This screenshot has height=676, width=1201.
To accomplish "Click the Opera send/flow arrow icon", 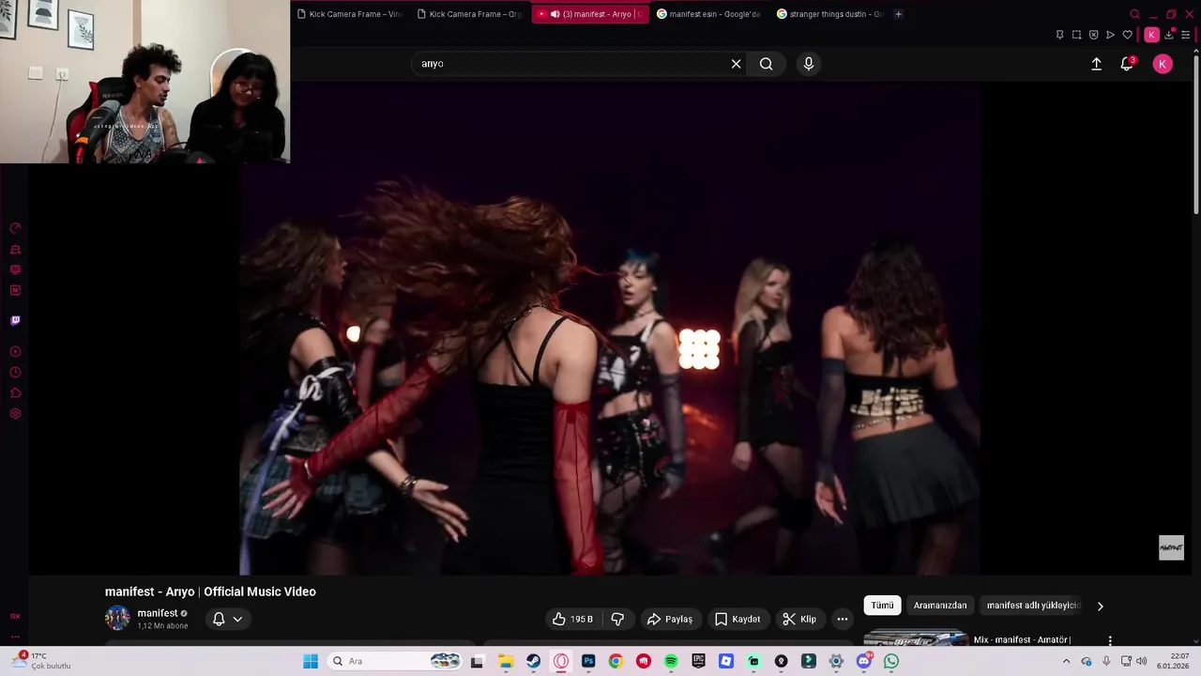I will click(1111, 35).
